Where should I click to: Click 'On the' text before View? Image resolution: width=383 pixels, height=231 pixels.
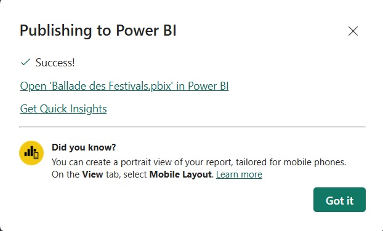pos(65,174)
